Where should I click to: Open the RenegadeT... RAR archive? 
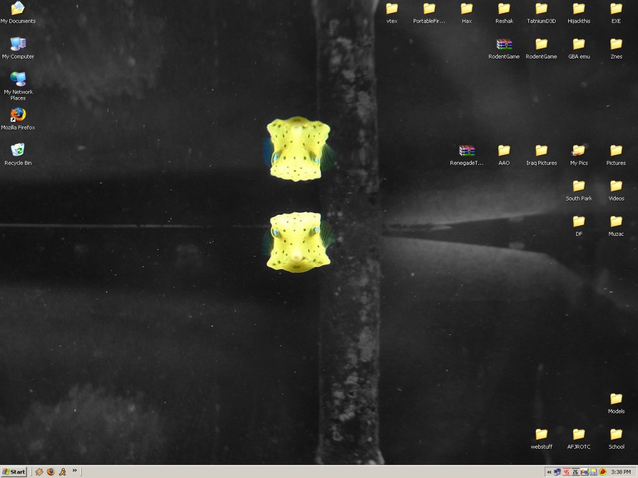click(467, 151)
